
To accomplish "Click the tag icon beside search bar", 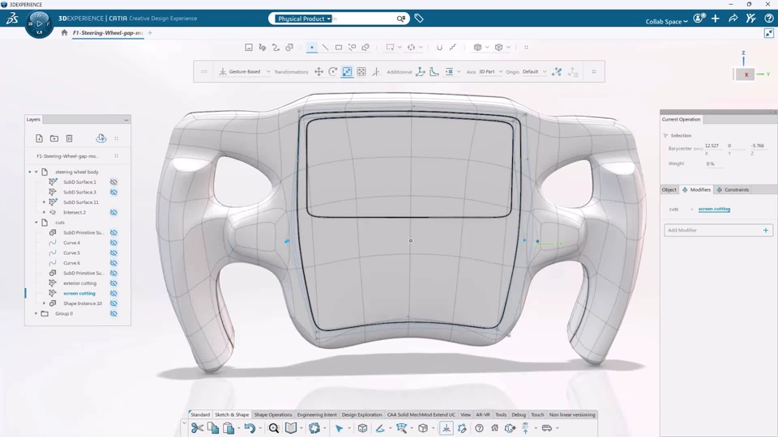I will click(x=419, y=19).
